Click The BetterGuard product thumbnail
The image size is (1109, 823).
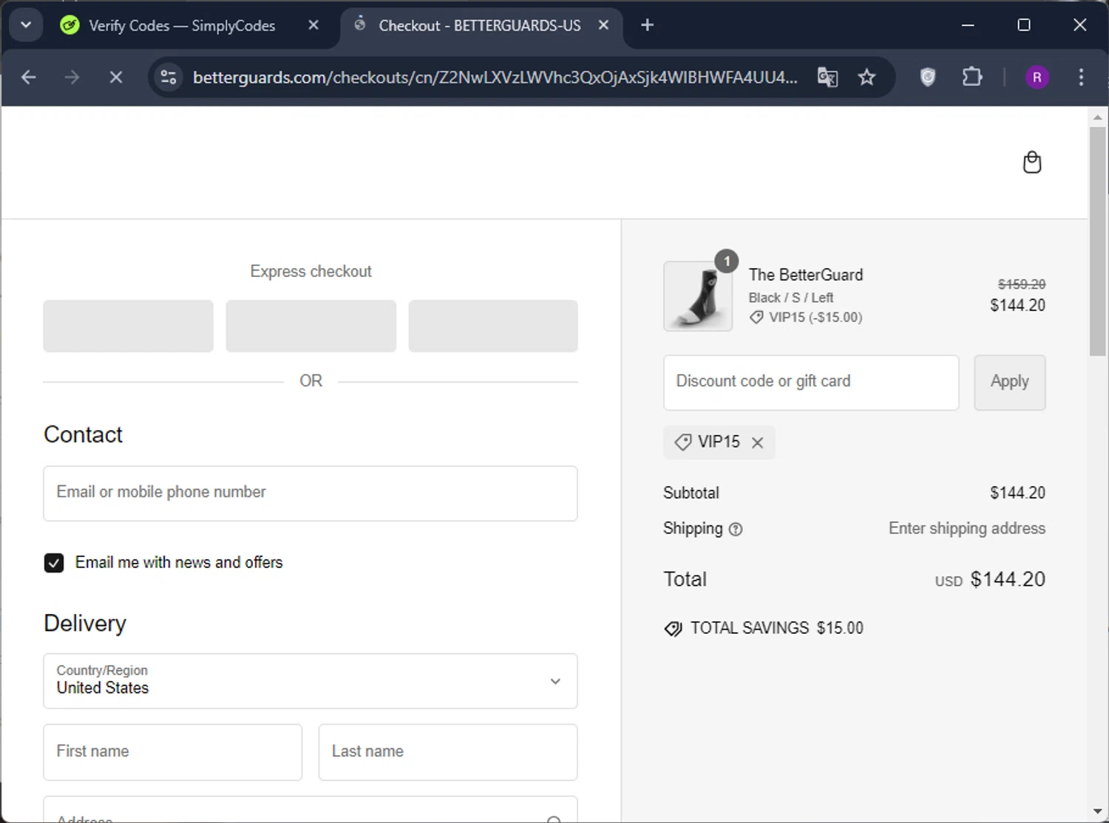click(x=698, y=296)
